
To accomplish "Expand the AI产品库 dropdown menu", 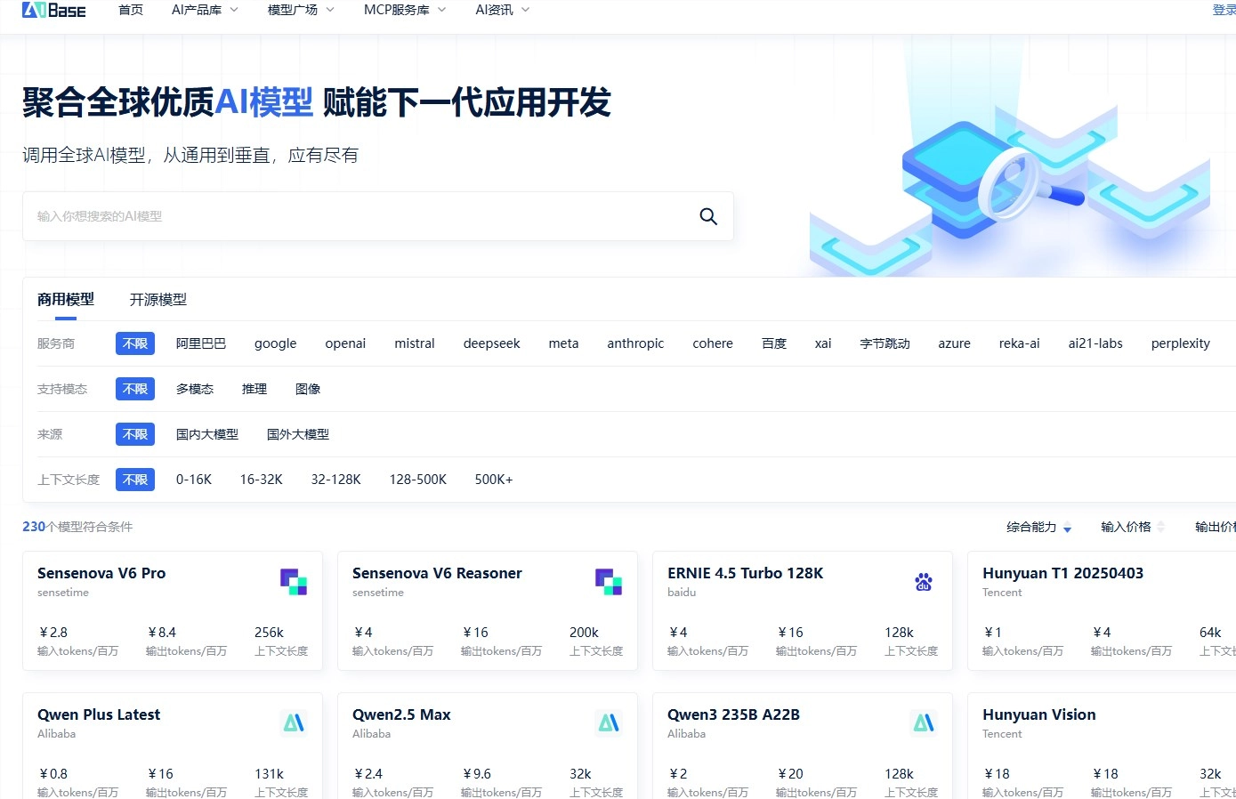I will [x=205, y=10].
